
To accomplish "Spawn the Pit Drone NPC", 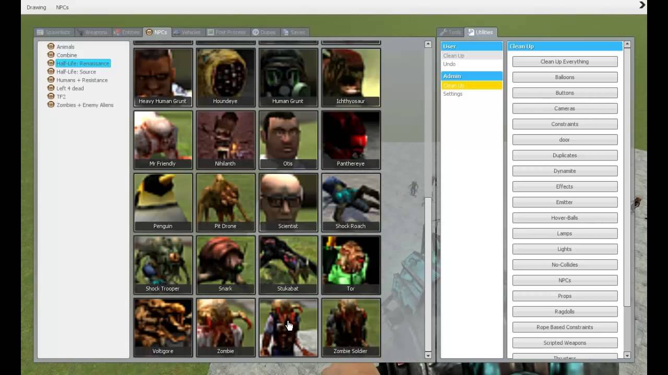I will 225,203.
